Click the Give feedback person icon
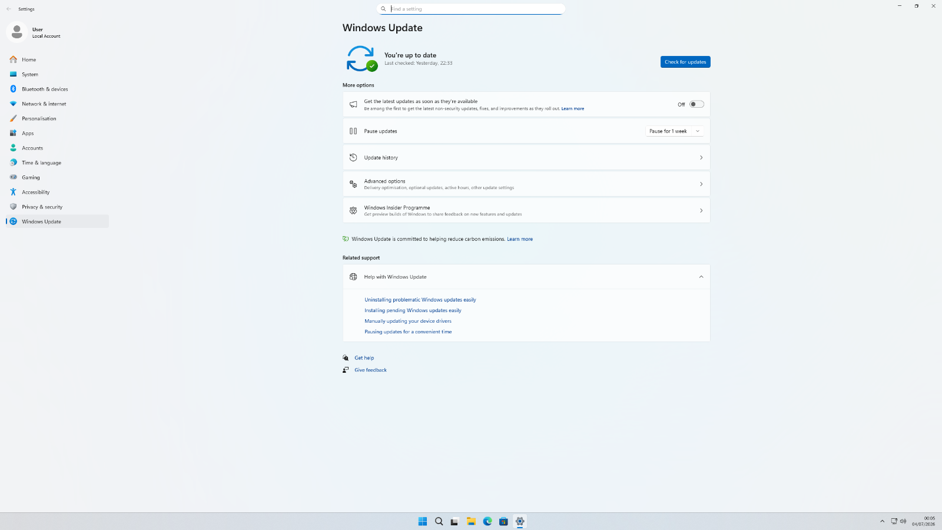Viewport: 942px width, 530px height. [346, 370]
